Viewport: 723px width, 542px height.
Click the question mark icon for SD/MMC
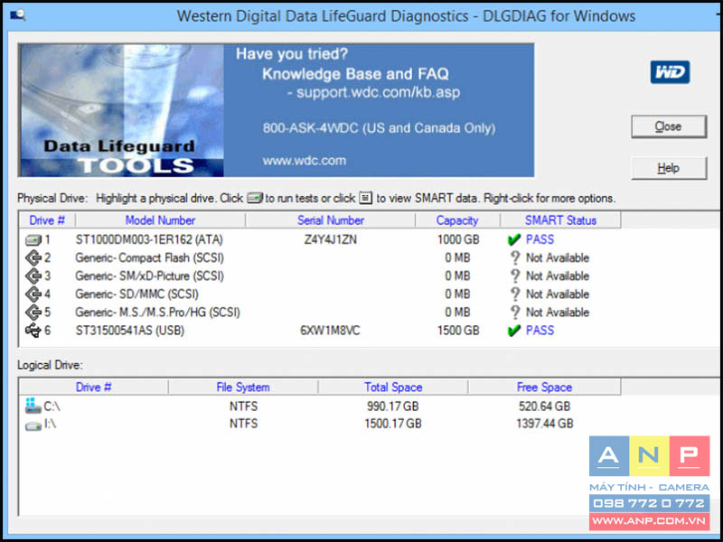pos(515,294)
